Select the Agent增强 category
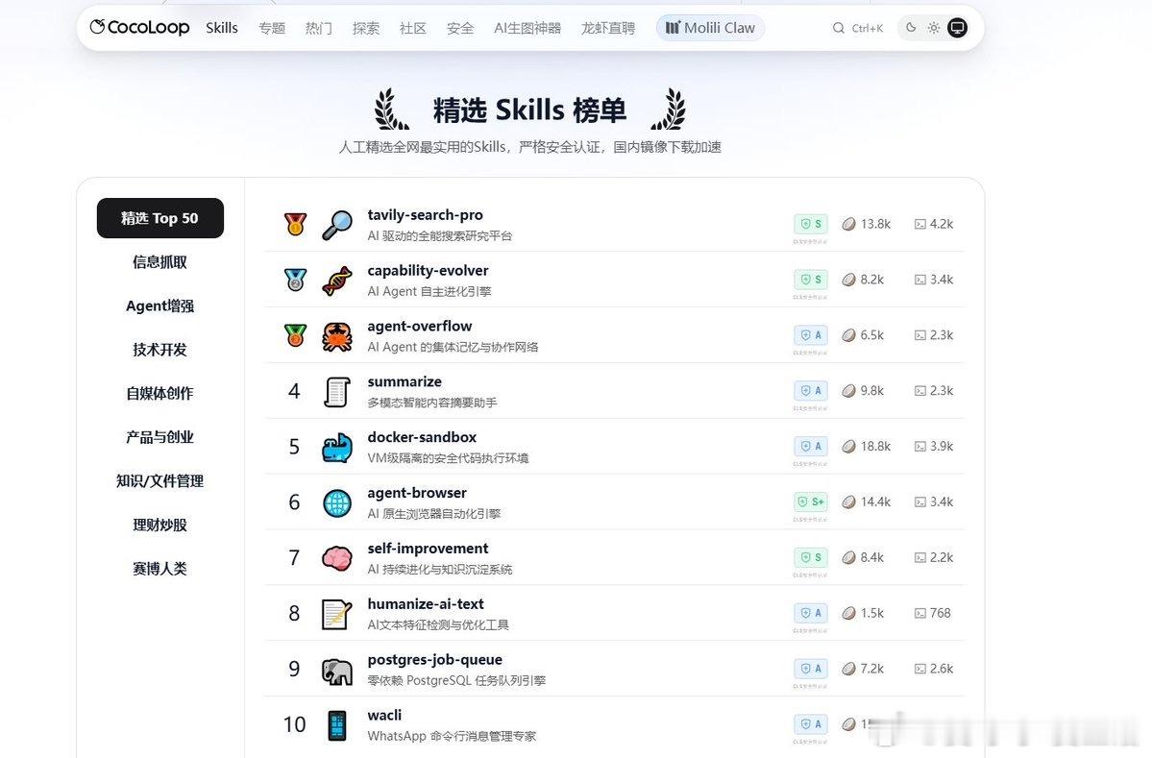 point(160,306)
